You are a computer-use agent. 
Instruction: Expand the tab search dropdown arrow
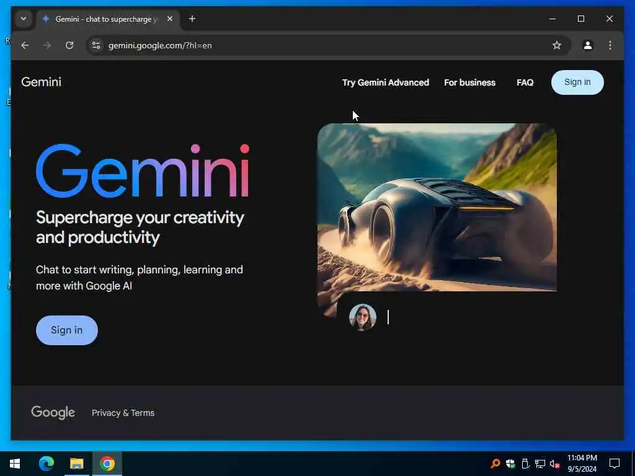pyautogui.click(x=24, y=19)
